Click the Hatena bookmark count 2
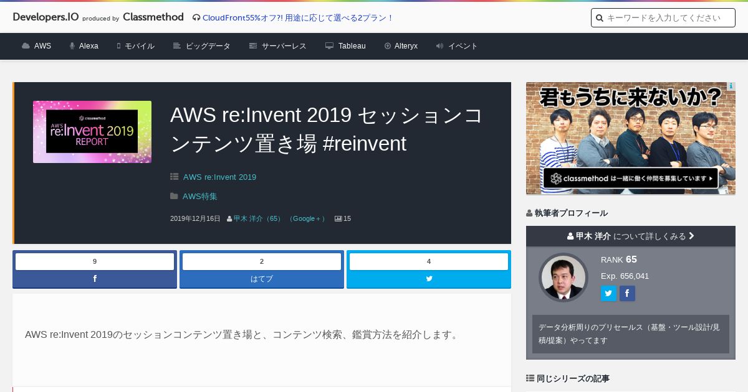This screenshot has height=392, width=748. pyautogui.click(x=262, y=261)
